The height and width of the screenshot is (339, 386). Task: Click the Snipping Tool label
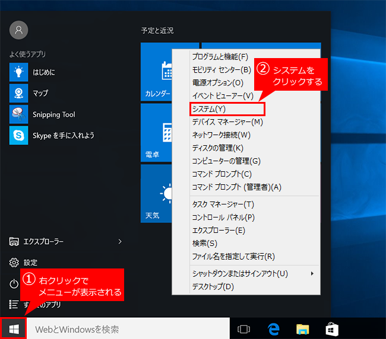tap(54, 114)
